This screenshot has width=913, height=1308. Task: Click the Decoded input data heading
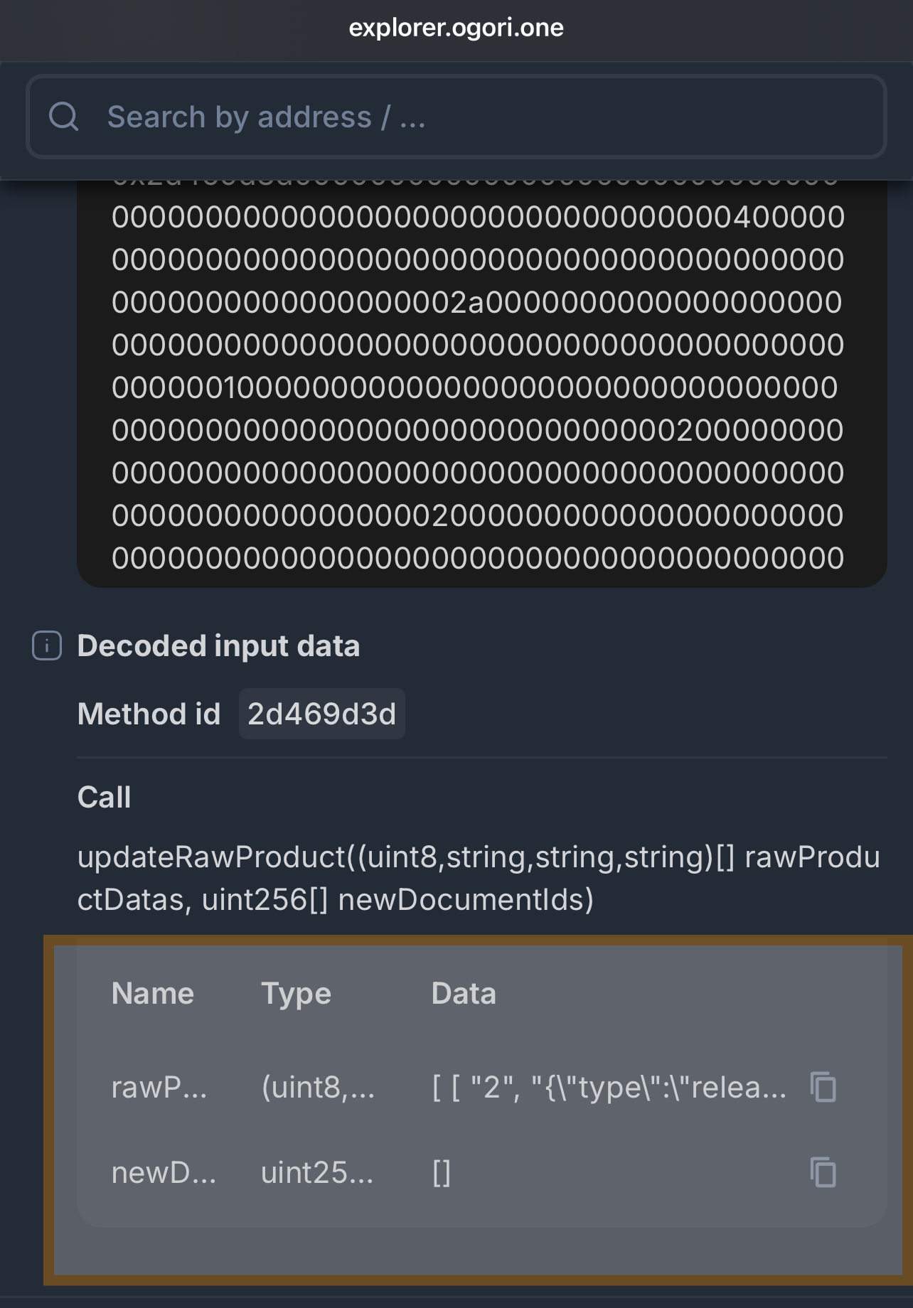[218, 645]
